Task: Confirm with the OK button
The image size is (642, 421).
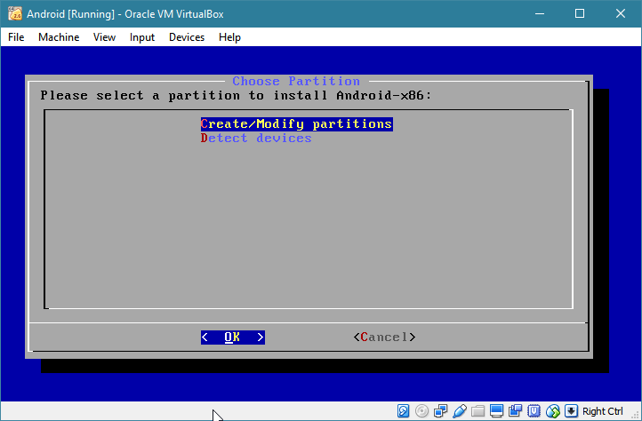Action: point(233,338)
